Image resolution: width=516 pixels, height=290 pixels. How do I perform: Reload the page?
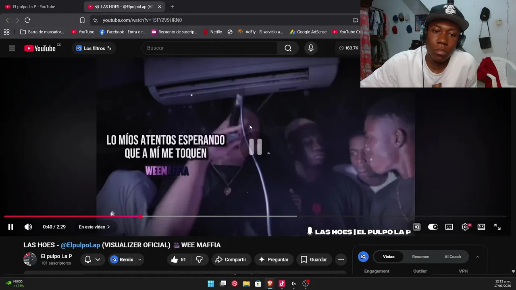coord(27,20)
